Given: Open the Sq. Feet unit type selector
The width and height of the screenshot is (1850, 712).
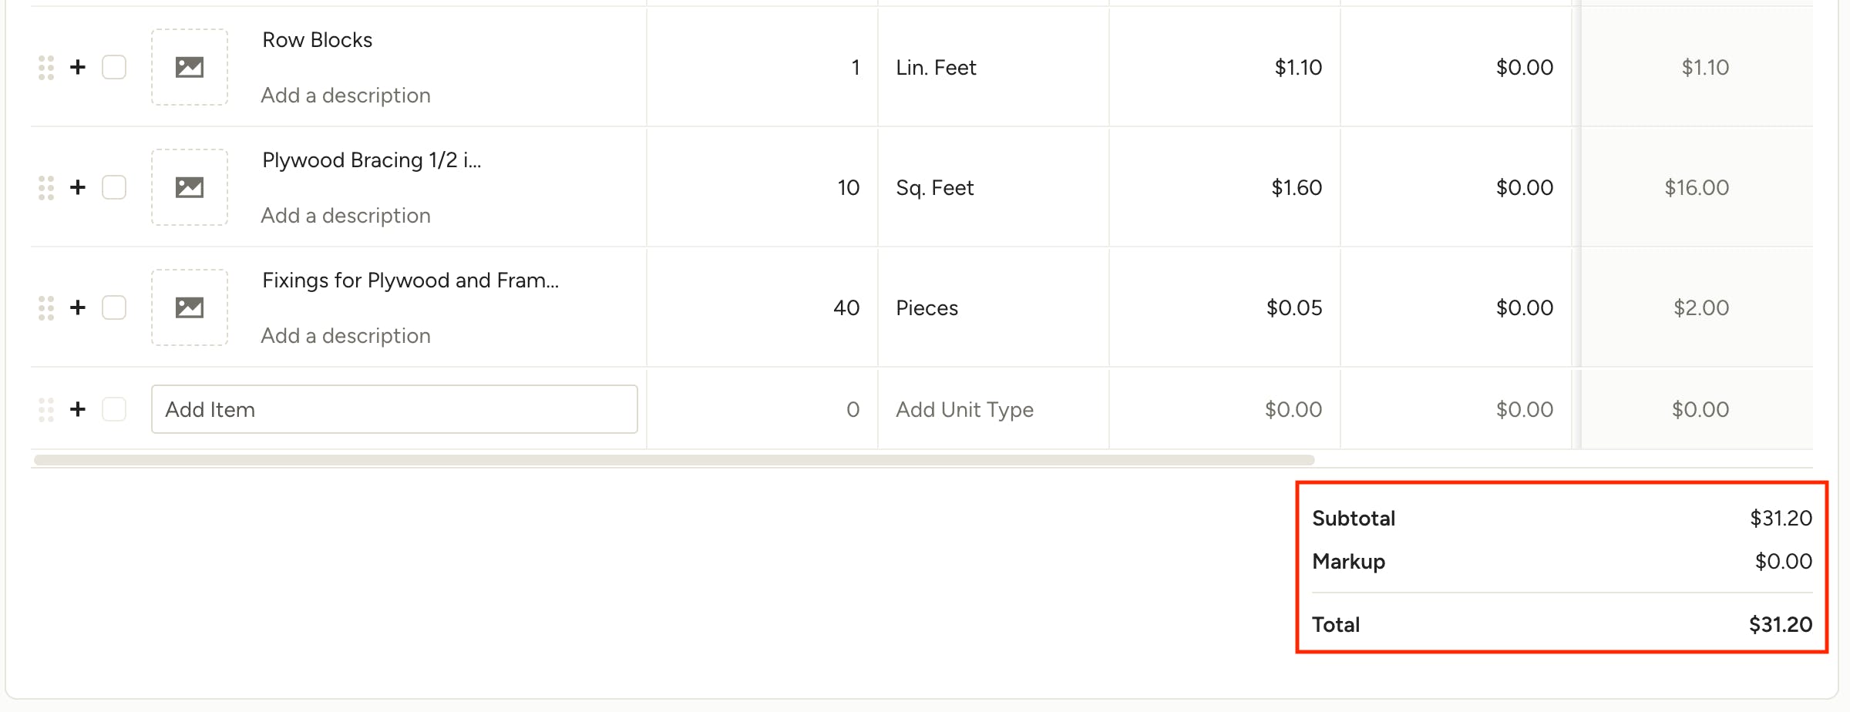Looking at the screenshot, I should coord(993,188).
